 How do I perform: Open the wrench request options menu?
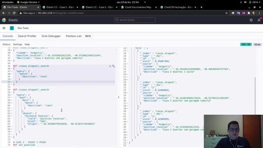click(113, 66)
